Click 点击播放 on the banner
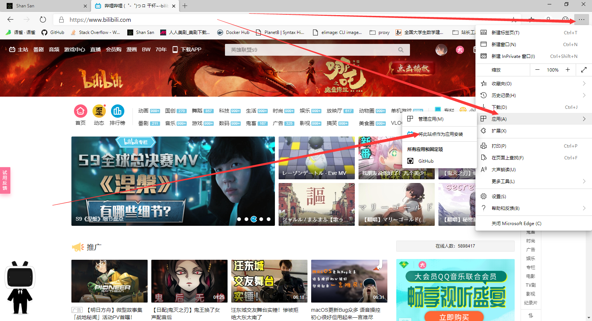The image size is (592, 321). coord(413,68)
